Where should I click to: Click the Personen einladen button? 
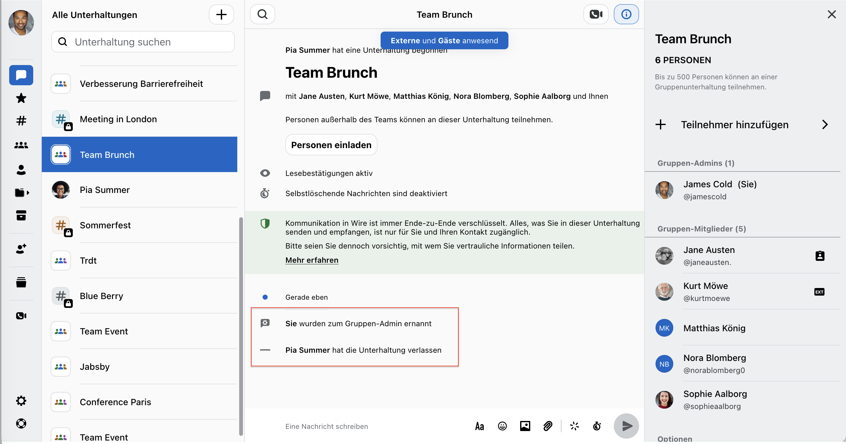[331, 145]
